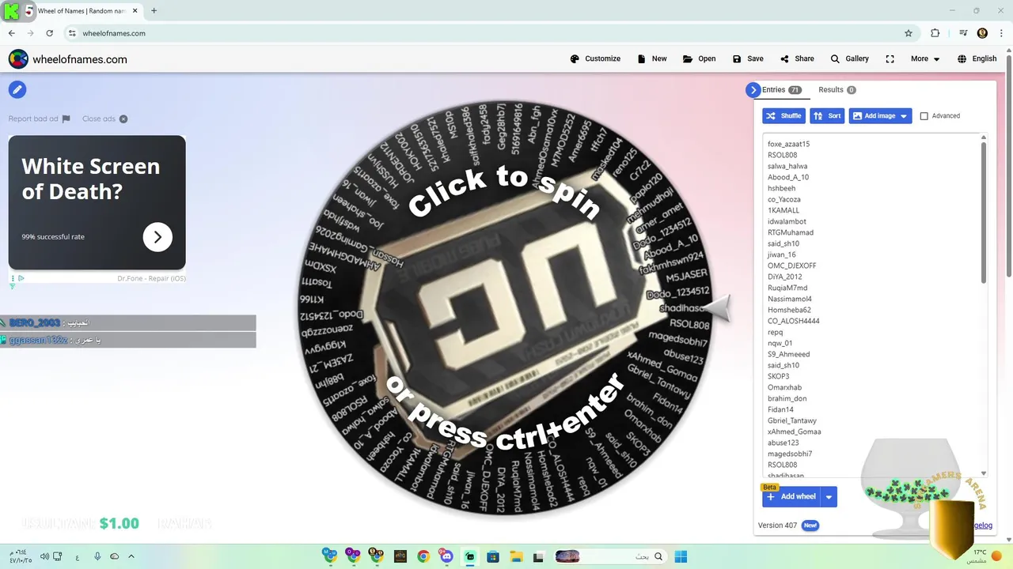Save the current wheel
The width and height of the screenshot is (1013, 569).
click(x=748, y=58)
